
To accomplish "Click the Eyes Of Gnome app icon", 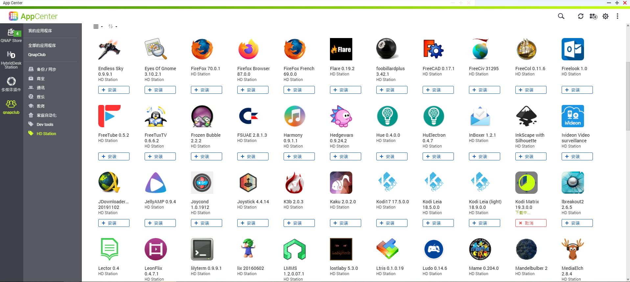I will click(156, 49).
